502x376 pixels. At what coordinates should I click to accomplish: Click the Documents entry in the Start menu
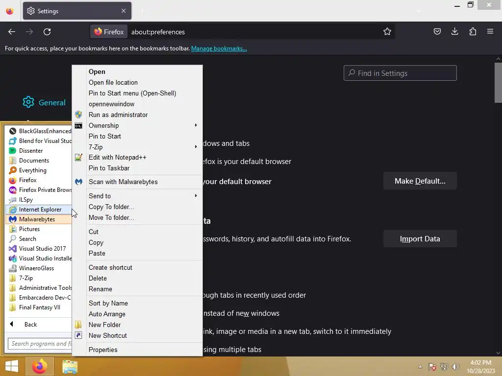pyautogui.click(x=38, y=161)
